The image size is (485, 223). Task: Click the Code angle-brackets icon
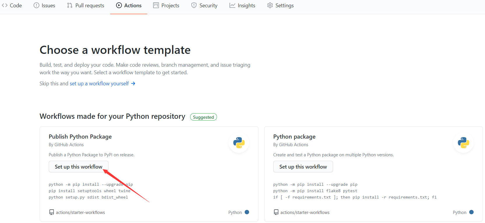5,5
